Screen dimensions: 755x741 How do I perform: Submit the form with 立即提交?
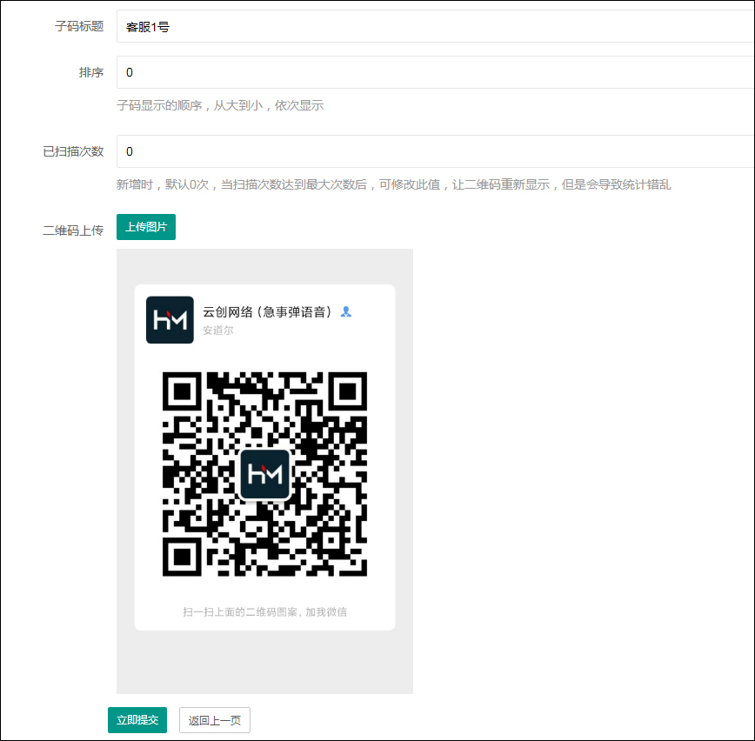click(x=137, y=720)
